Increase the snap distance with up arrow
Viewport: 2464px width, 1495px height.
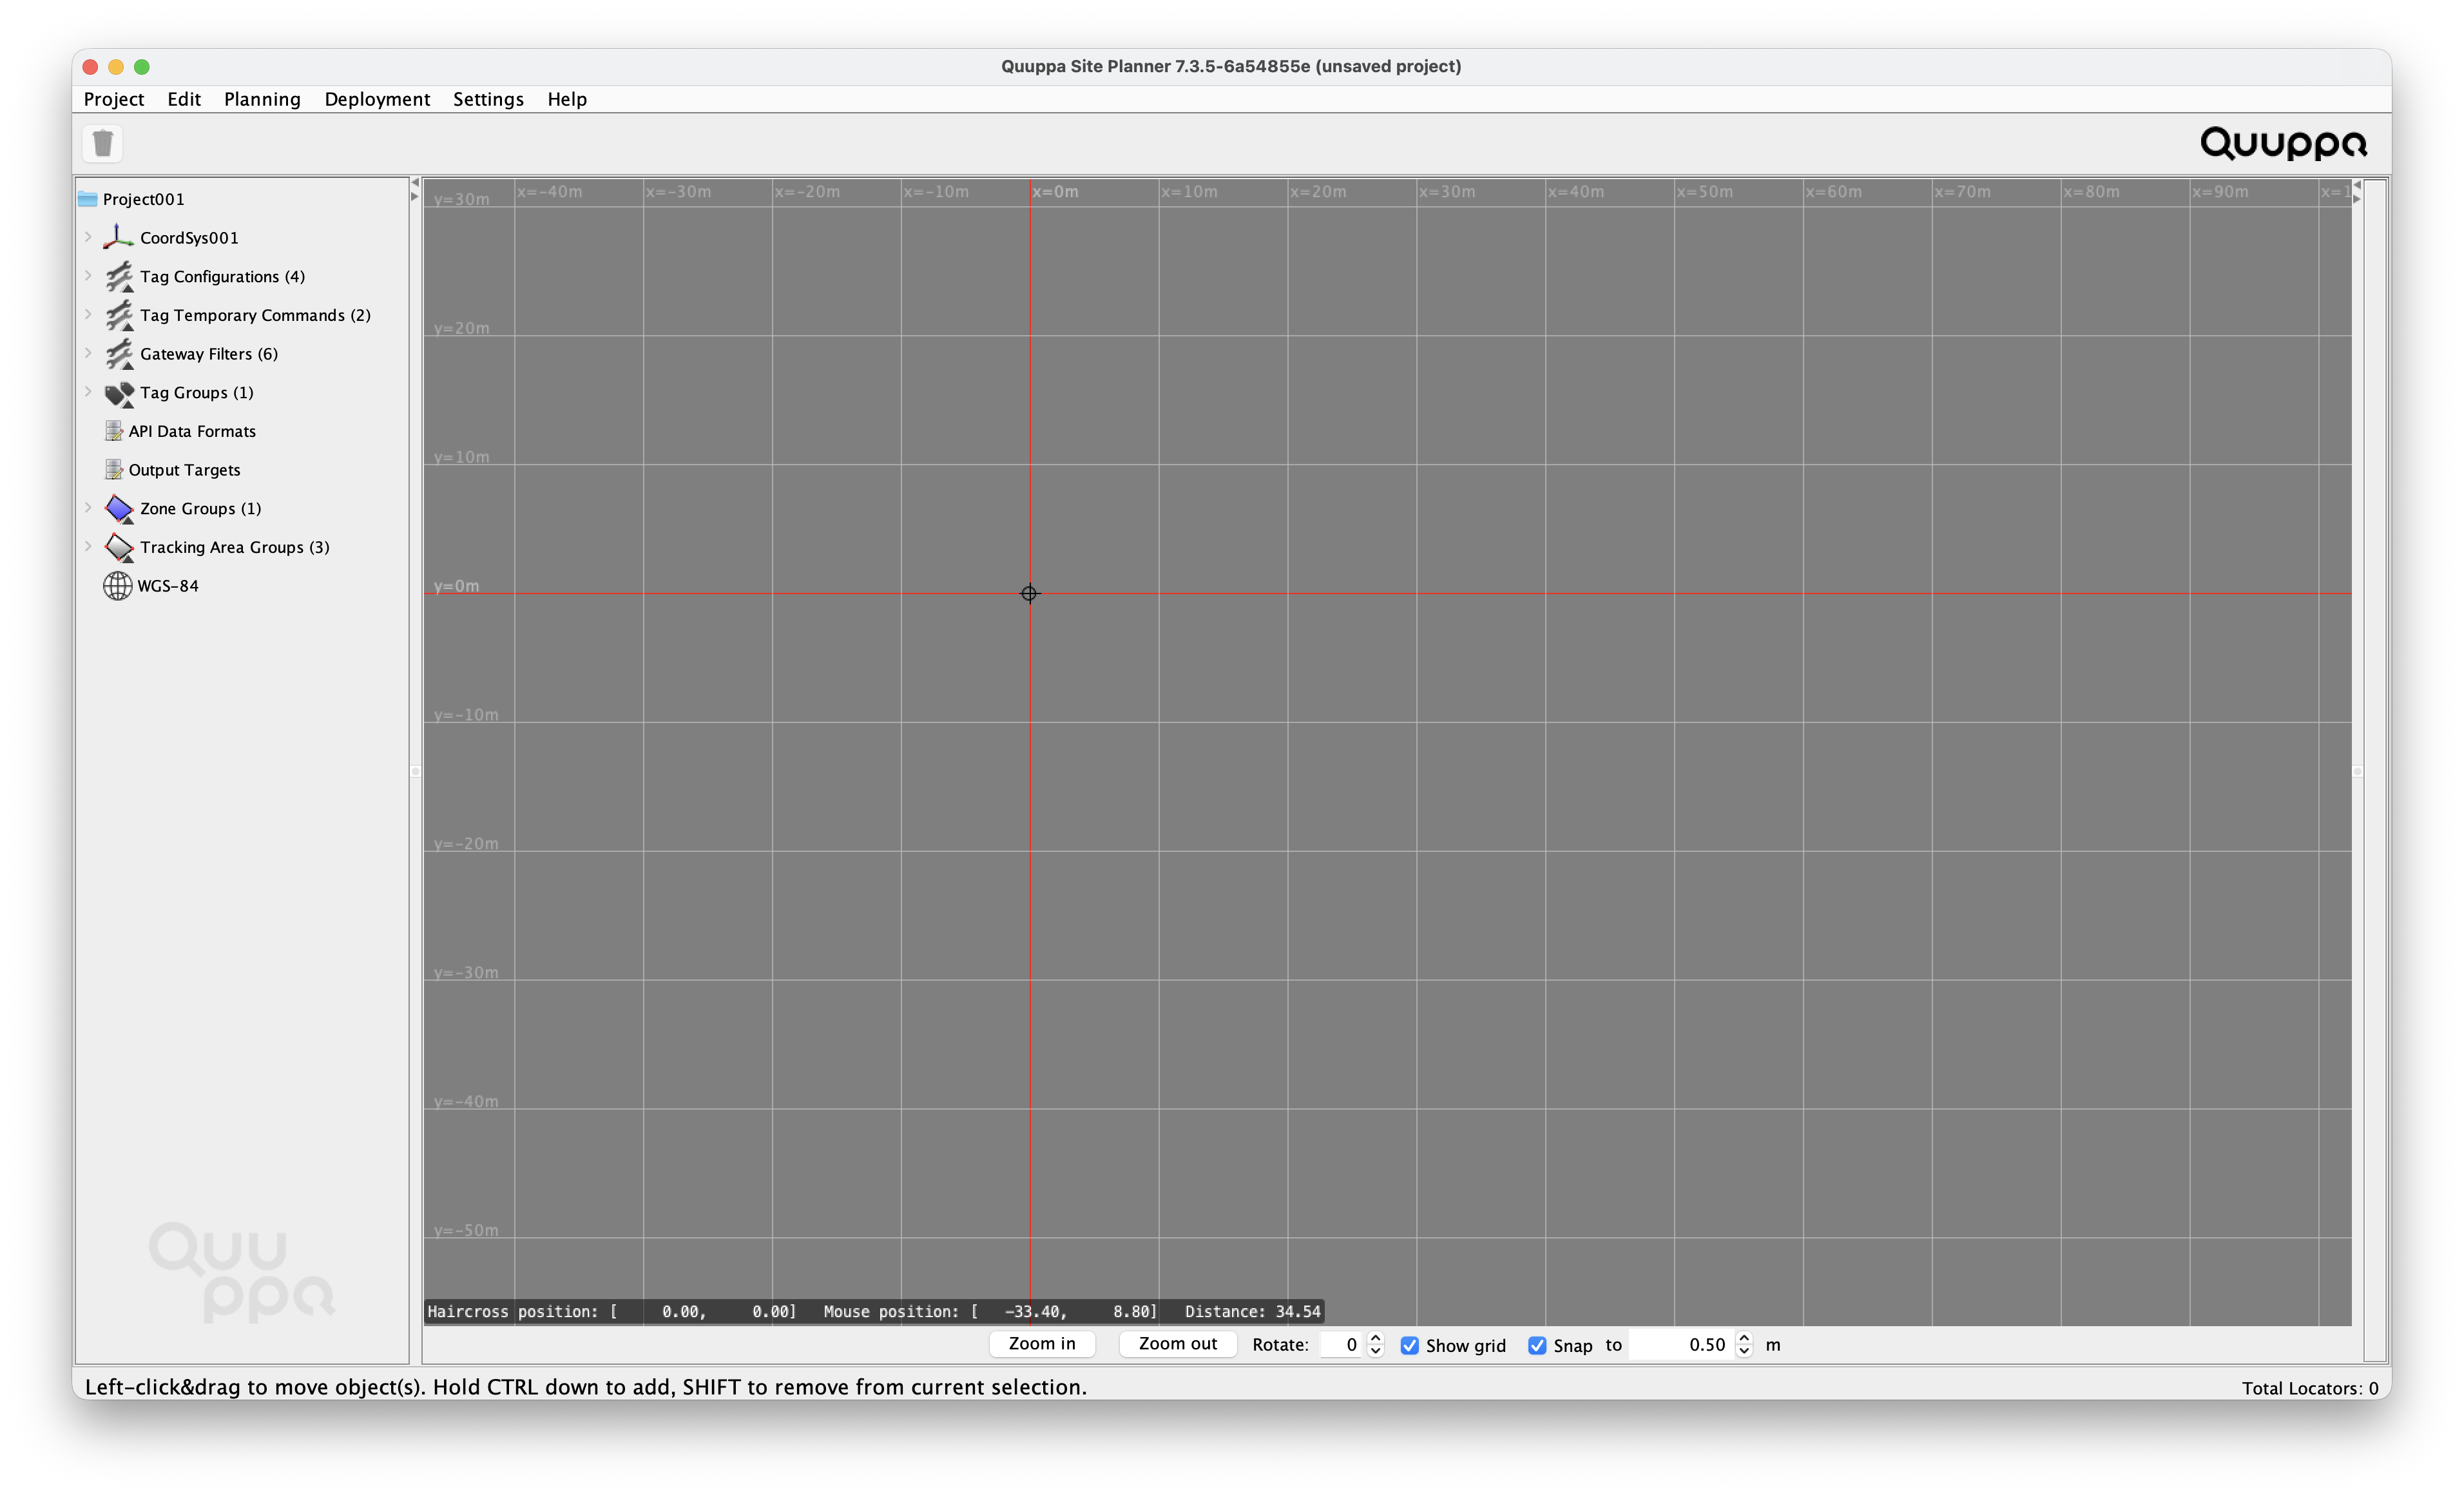1744,1338
